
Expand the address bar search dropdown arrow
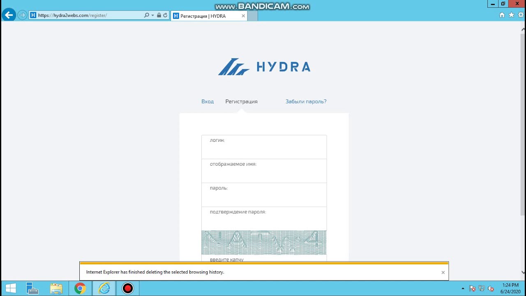(153, 15)
